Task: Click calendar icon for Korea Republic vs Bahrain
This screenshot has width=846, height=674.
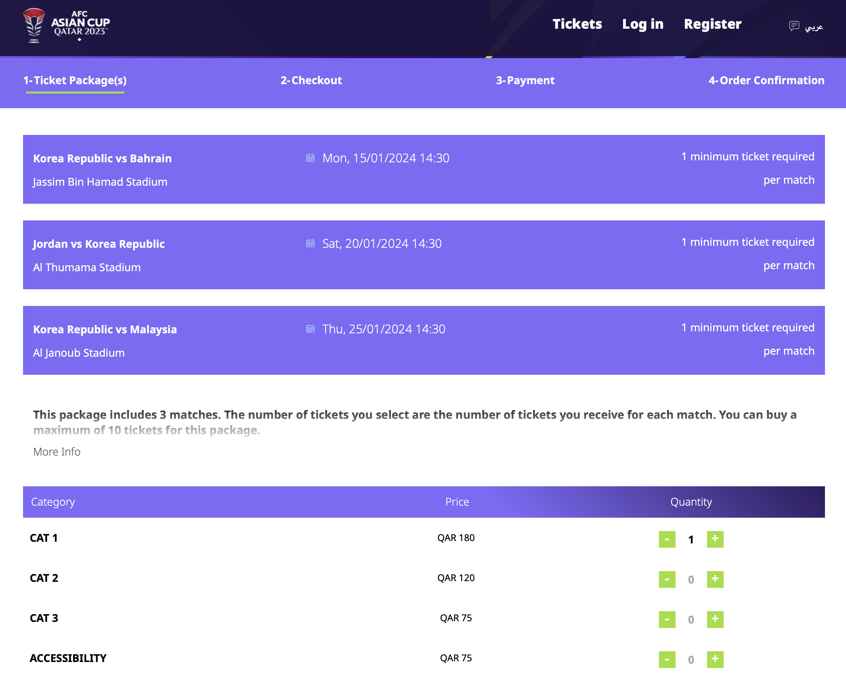Action: pos(310,158)
